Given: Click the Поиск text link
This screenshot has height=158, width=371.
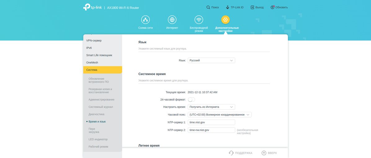Looking at the screenshot, I should pyautogui.click(x=215, y=7).
